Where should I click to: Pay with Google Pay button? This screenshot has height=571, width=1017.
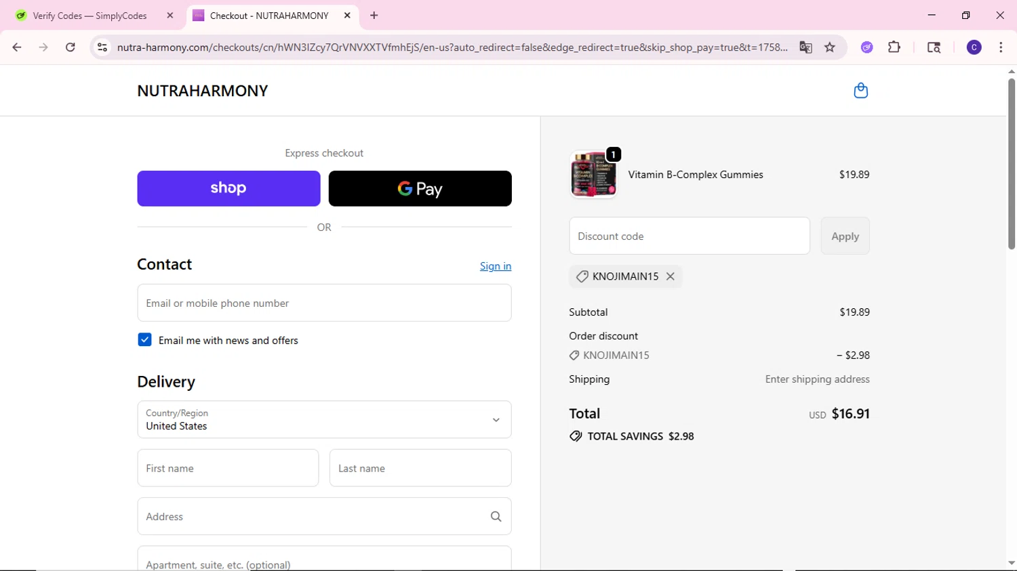click(420, 188)
